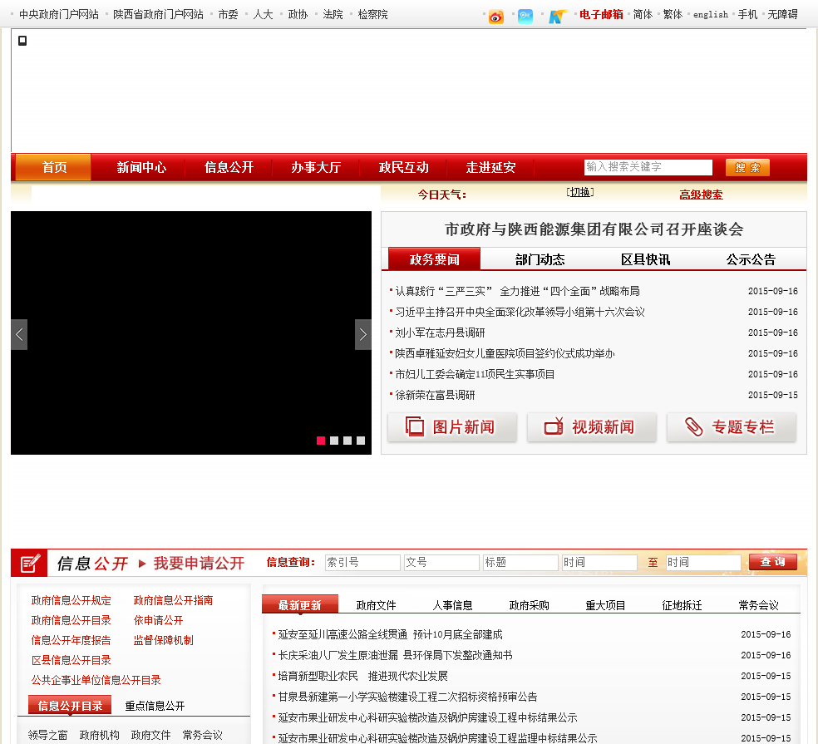The width and height of the screenshot is (818, 744).
Task: Show next slide with right arrow
Action: click(363, 334)
